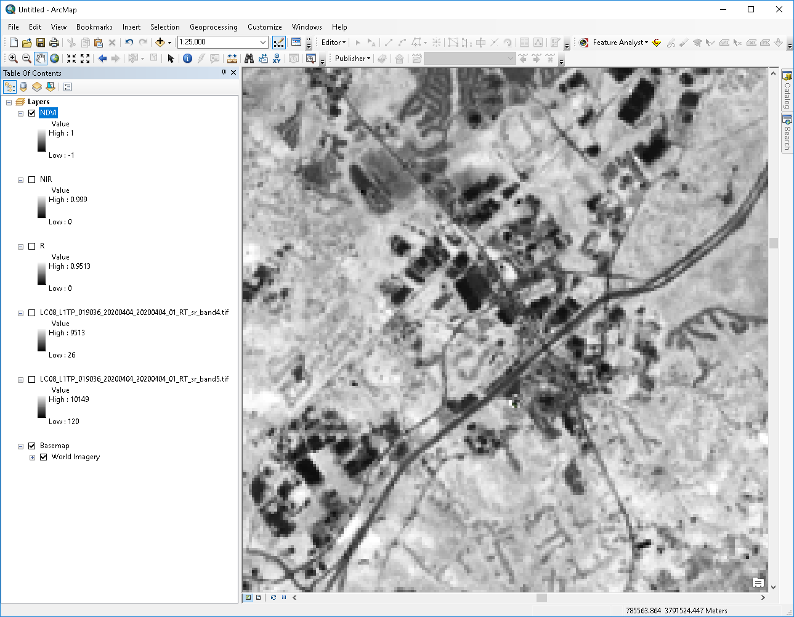Select the Pan tool
The width and height of the screenshot is (794, 617).
point(40,58)
